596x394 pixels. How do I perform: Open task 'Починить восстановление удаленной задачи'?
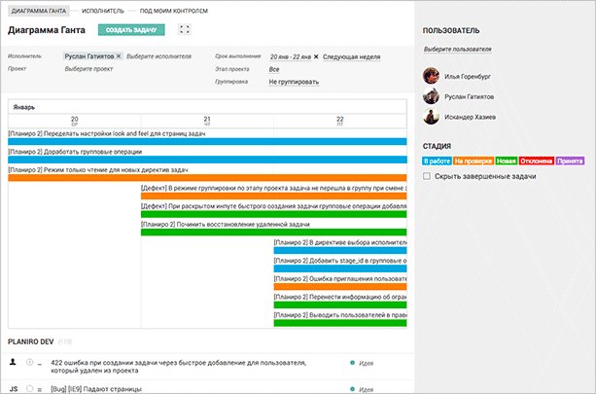[x=226, y=224]
